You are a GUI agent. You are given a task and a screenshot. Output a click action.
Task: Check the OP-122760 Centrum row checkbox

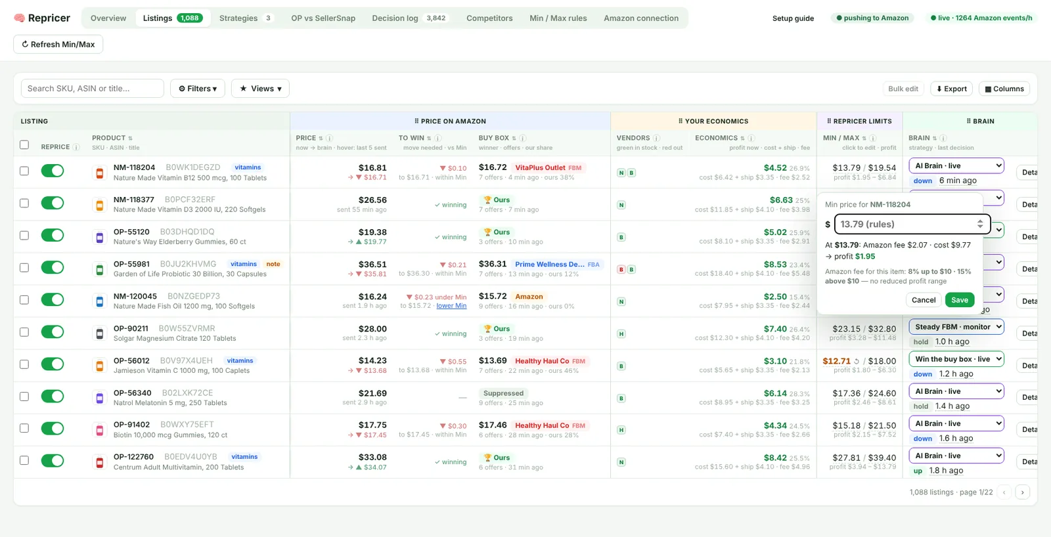point(24,460)
